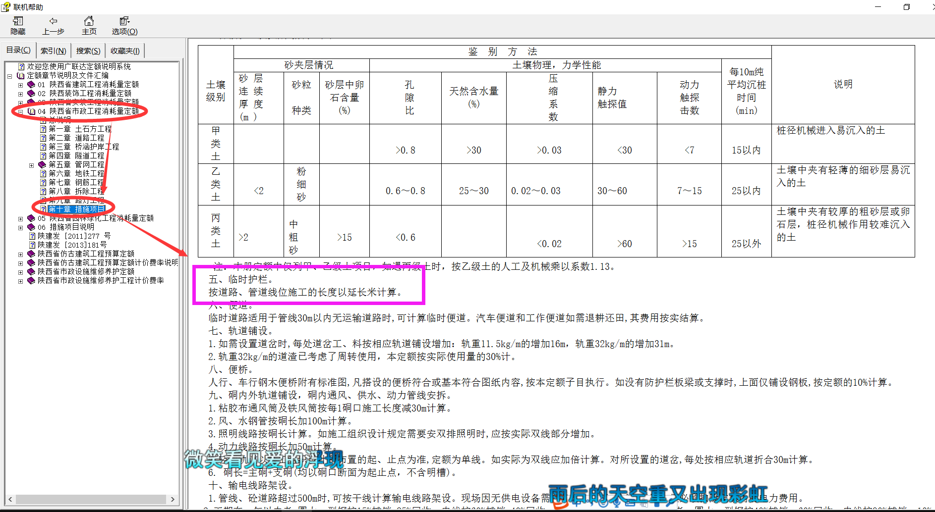Viewport: 935px width, 512px height.
Task: Expand 仿古建筑工程预算定额计价费率说明 node
Action: point(20,263)
